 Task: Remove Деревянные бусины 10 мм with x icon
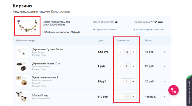coord(165,52)
